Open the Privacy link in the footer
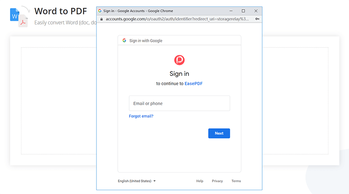This screenshot has height=194, width=349. [x=217, y=181]
